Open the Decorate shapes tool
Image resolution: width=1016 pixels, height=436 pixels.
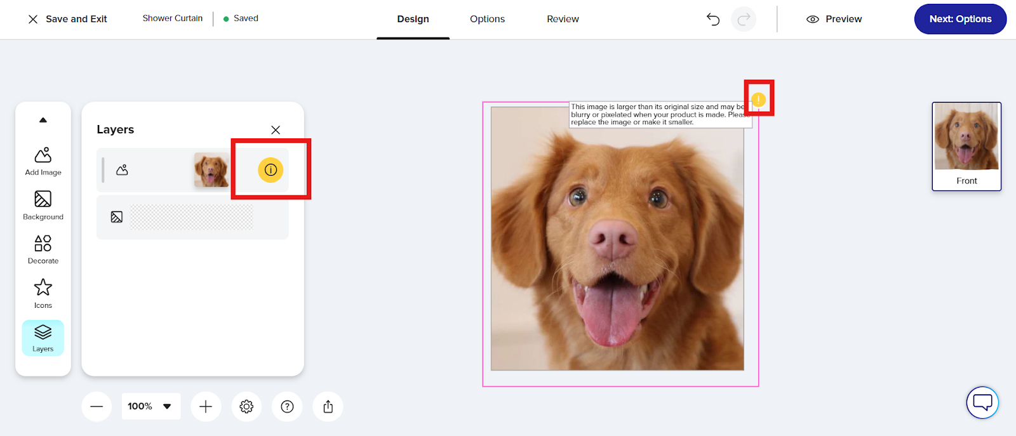[x=43, y=249]
